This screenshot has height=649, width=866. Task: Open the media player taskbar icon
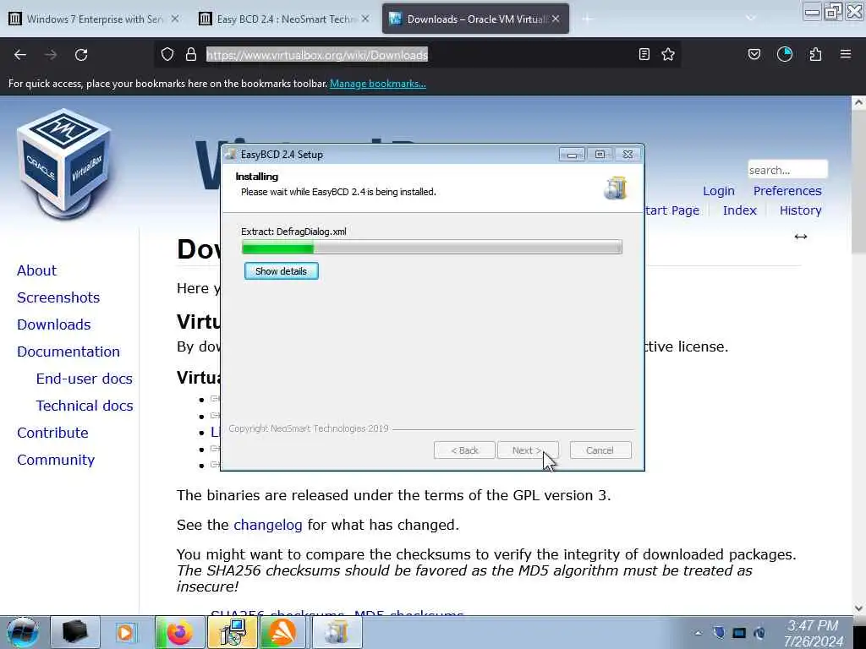point(125,632)
